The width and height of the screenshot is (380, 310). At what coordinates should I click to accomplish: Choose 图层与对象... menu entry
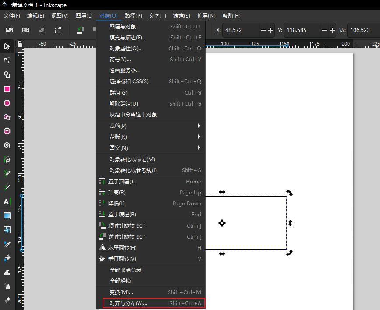[x=150, y=27]
